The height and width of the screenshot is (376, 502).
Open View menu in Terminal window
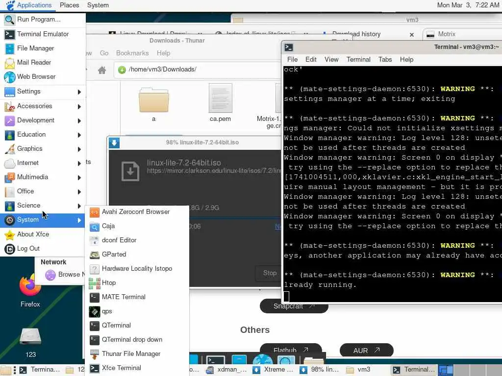(331, 59)
